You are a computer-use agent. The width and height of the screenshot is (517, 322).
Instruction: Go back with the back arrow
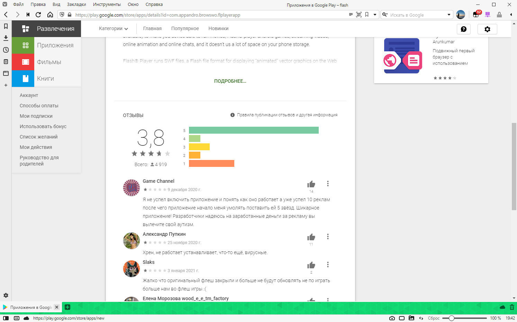(6, 15)
